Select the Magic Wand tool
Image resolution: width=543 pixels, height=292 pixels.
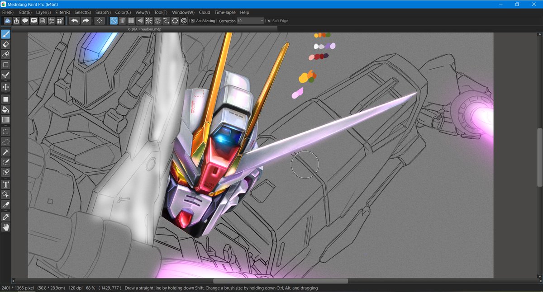click(6, 152)
